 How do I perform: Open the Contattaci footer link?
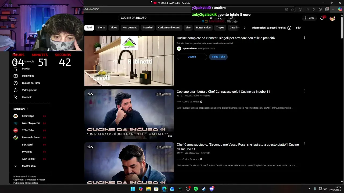(30, 180)
